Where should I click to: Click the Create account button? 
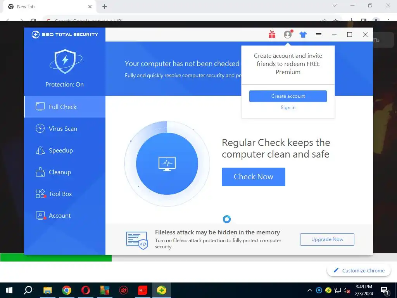(x=288, y=96)
